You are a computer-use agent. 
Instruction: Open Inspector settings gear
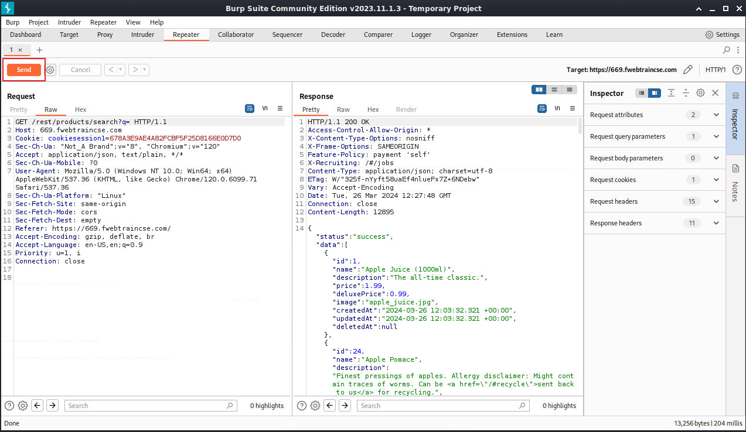tap(700, 93)
